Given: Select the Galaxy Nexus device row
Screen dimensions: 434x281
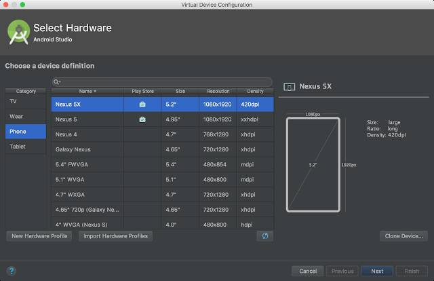Looking at the screenshot, I should point(163,149).
